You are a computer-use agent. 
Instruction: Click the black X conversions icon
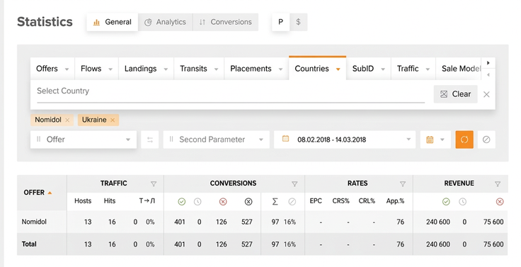[x=248, y=202]
